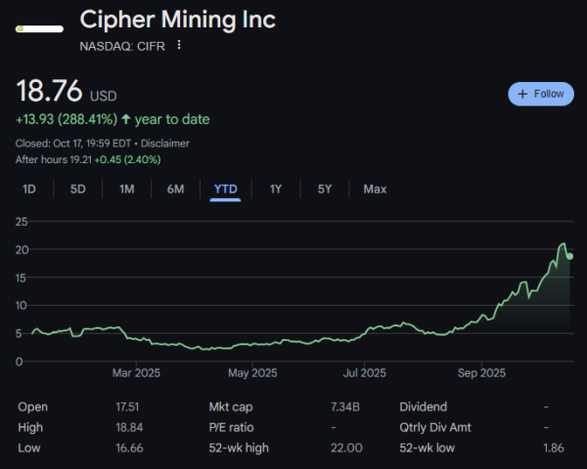Click the latest price dot on chart
This screenshot has height=469, width=587.
click(570, 256)
